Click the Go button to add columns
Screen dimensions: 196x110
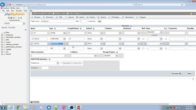click(100, 21)
